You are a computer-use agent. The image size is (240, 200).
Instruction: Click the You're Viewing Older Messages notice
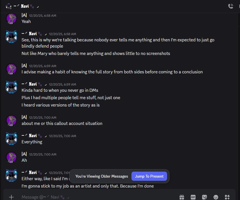102,176
